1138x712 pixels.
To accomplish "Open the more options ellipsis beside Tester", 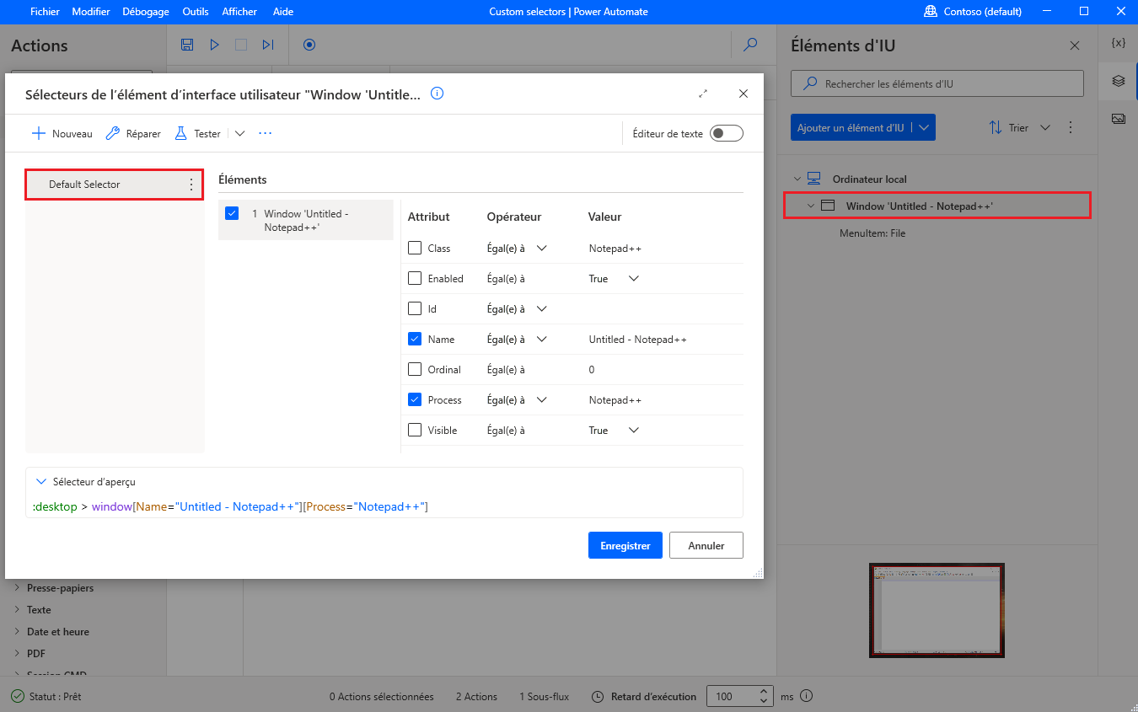I will coord(266,133).
